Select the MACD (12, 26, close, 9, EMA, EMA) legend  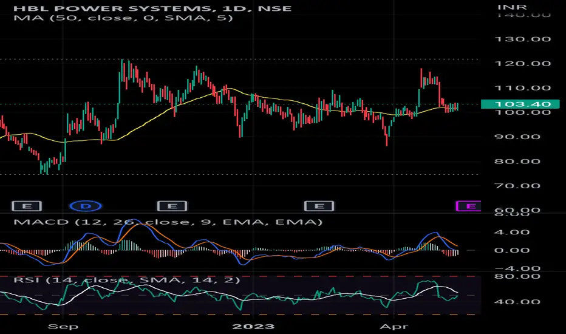click(168, 222)
